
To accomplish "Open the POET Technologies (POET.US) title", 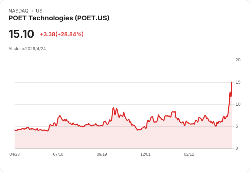I will point(59,18).
